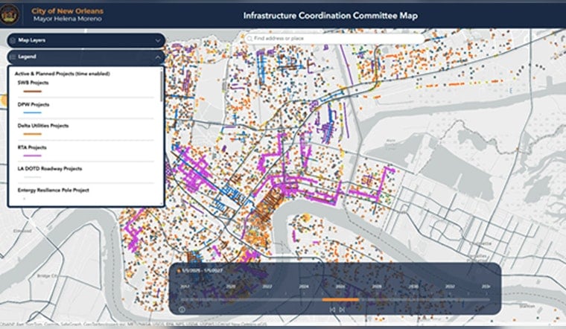Click the Map Layers stack icon

[x=13, y=40]
